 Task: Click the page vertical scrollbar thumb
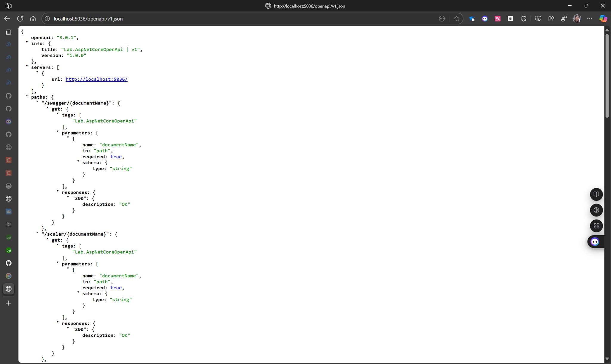point(607,74)
